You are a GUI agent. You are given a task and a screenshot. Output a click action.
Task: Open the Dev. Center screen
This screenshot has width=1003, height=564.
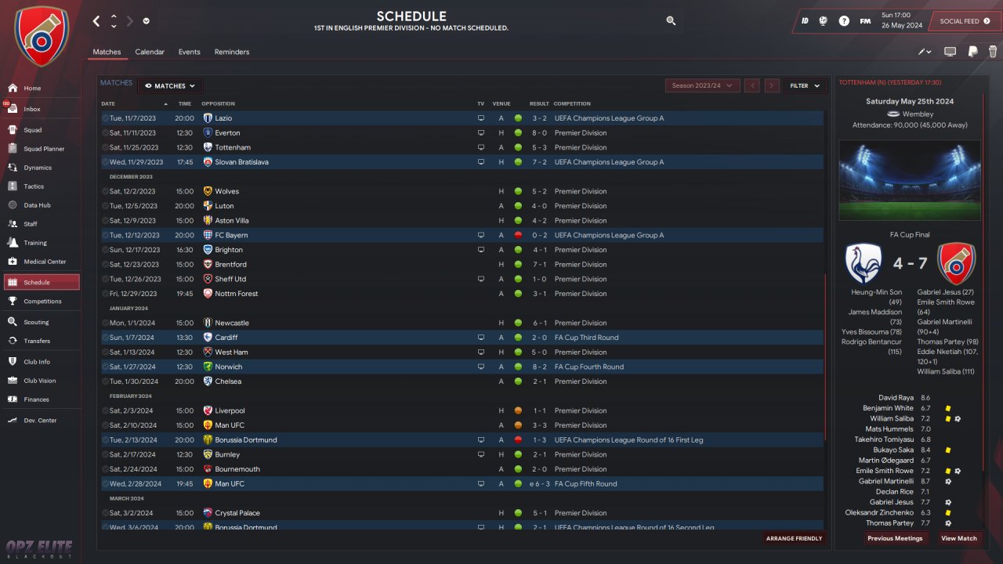(x=41, y=421)
